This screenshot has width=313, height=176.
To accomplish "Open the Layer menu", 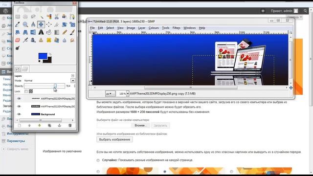I will [142, 28].
